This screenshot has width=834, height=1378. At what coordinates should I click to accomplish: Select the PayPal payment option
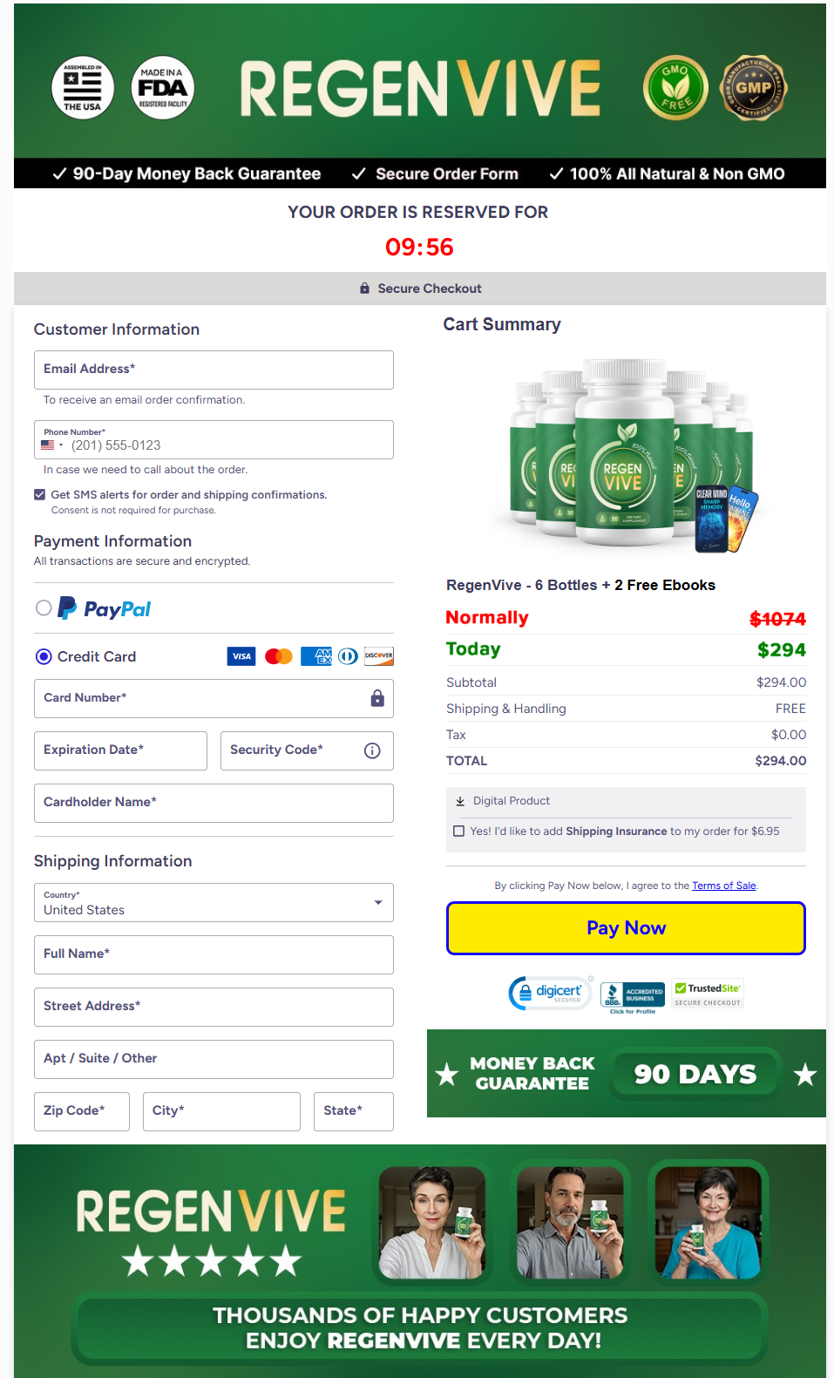44,608
